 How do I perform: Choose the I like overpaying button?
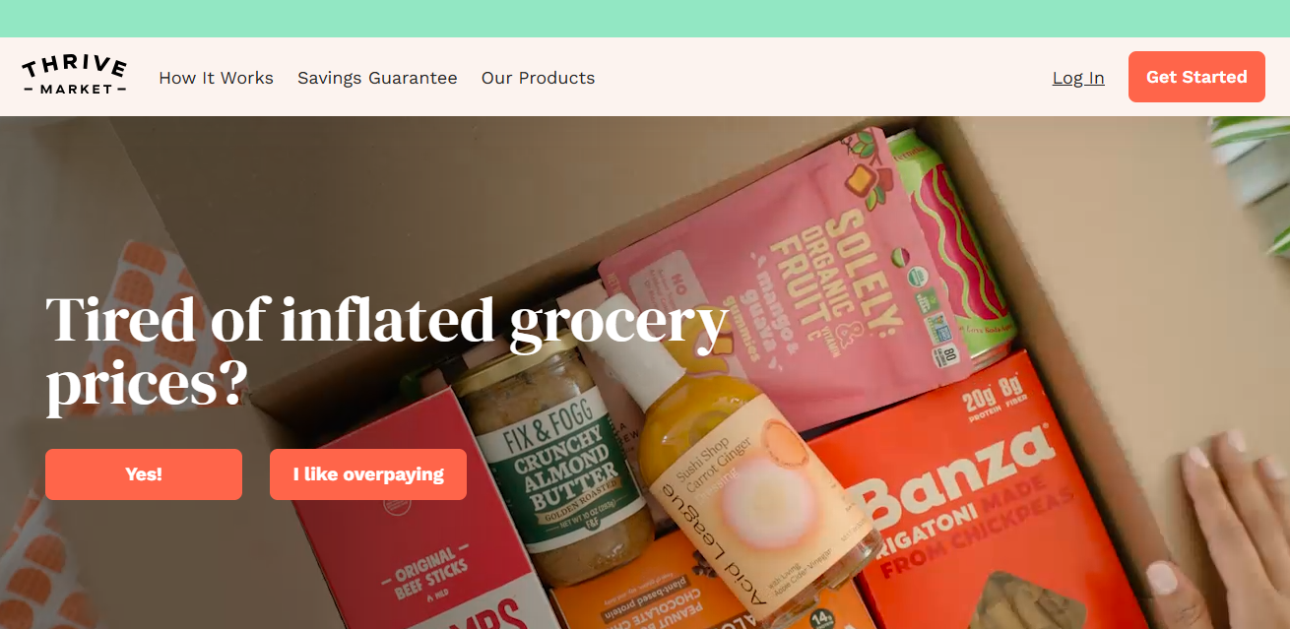368,474
